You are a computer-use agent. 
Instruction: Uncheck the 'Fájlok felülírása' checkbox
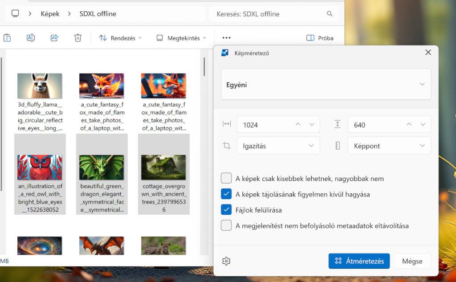[226, 209]
